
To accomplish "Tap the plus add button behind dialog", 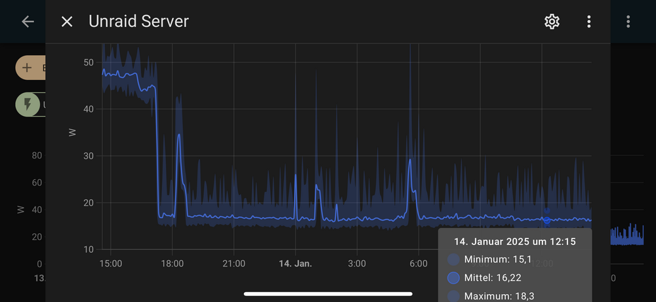I will point(27,67).
